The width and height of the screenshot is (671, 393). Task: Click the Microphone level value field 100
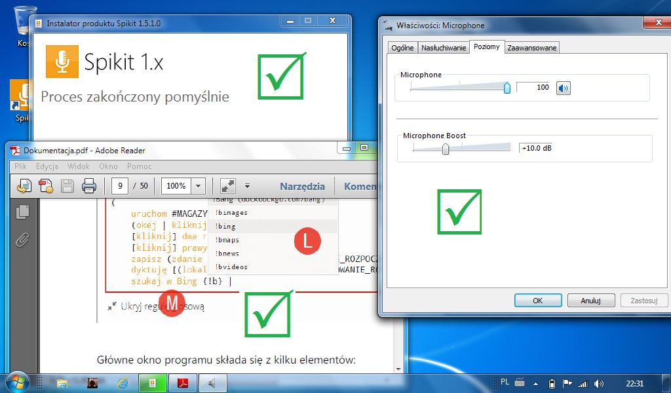(533, 87)
